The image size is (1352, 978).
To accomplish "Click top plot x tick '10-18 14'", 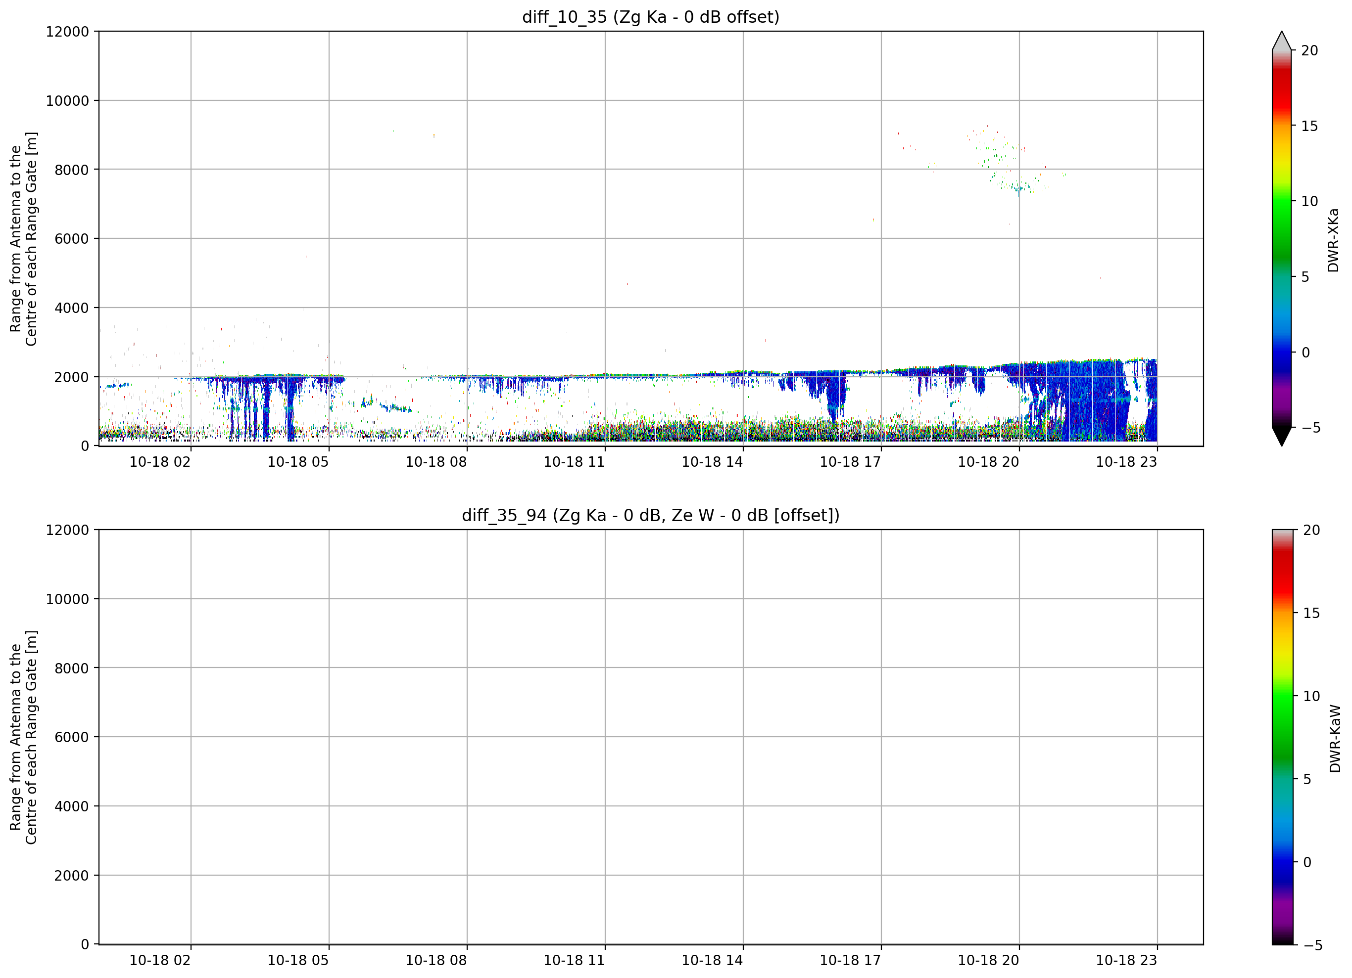I will [712, 462].
